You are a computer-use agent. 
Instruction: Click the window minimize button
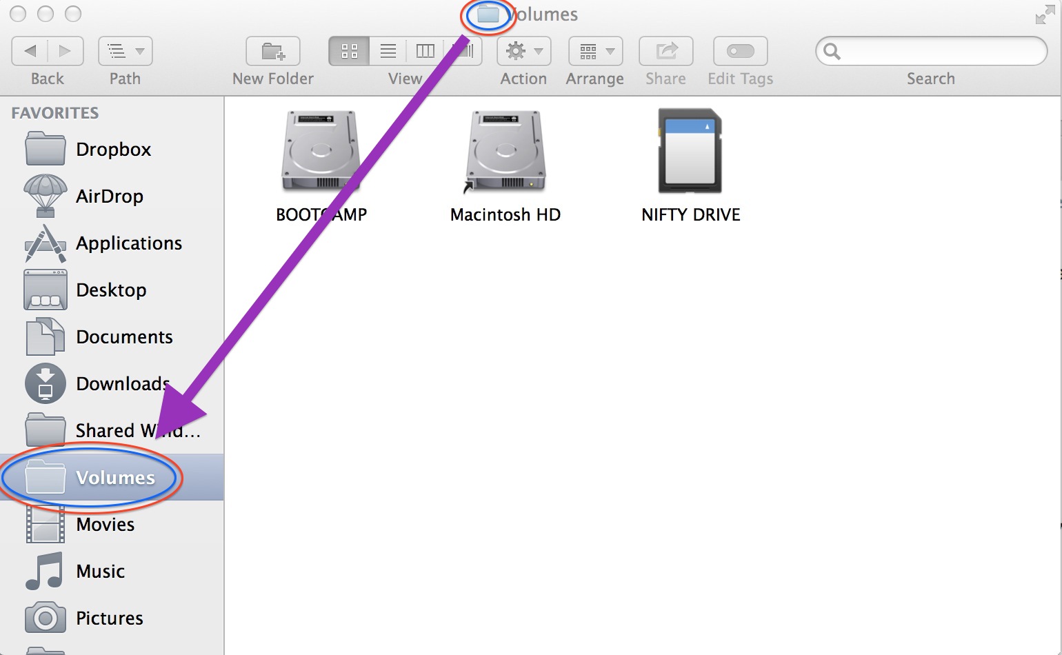click(x=46, y=14)
